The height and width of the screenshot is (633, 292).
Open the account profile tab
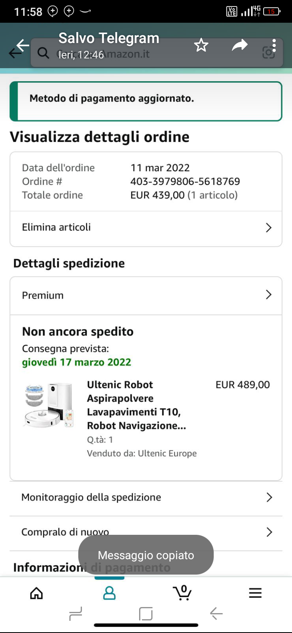pyautogui.click(x=109, y=593)
